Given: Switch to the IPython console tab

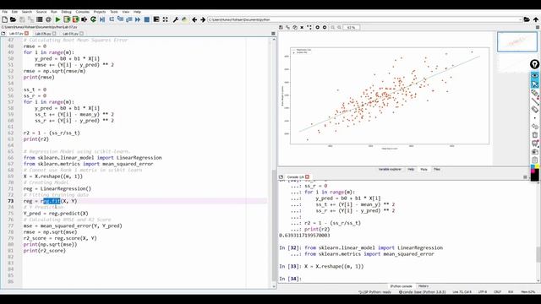Looking at the screenshot, I should coord(401,286).
